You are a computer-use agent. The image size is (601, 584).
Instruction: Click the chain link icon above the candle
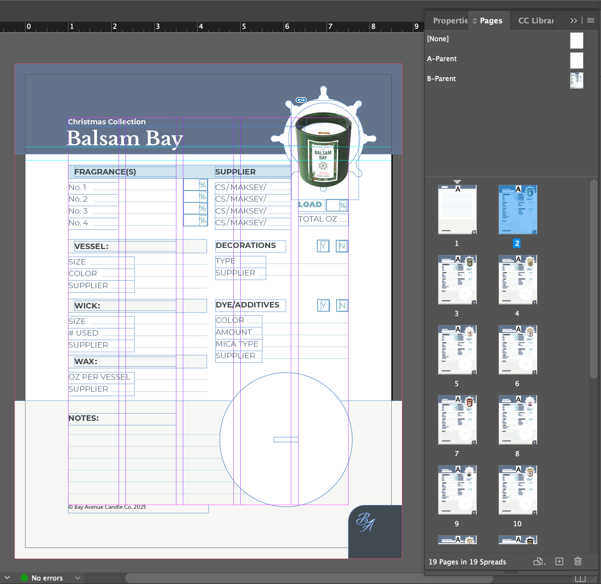(x=301, y=100)
